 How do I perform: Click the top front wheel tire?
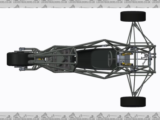[133, 16]
